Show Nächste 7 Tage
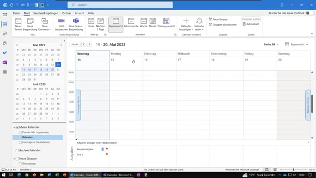Viewport: 316px width, 178px height. [x=100, y=24]
